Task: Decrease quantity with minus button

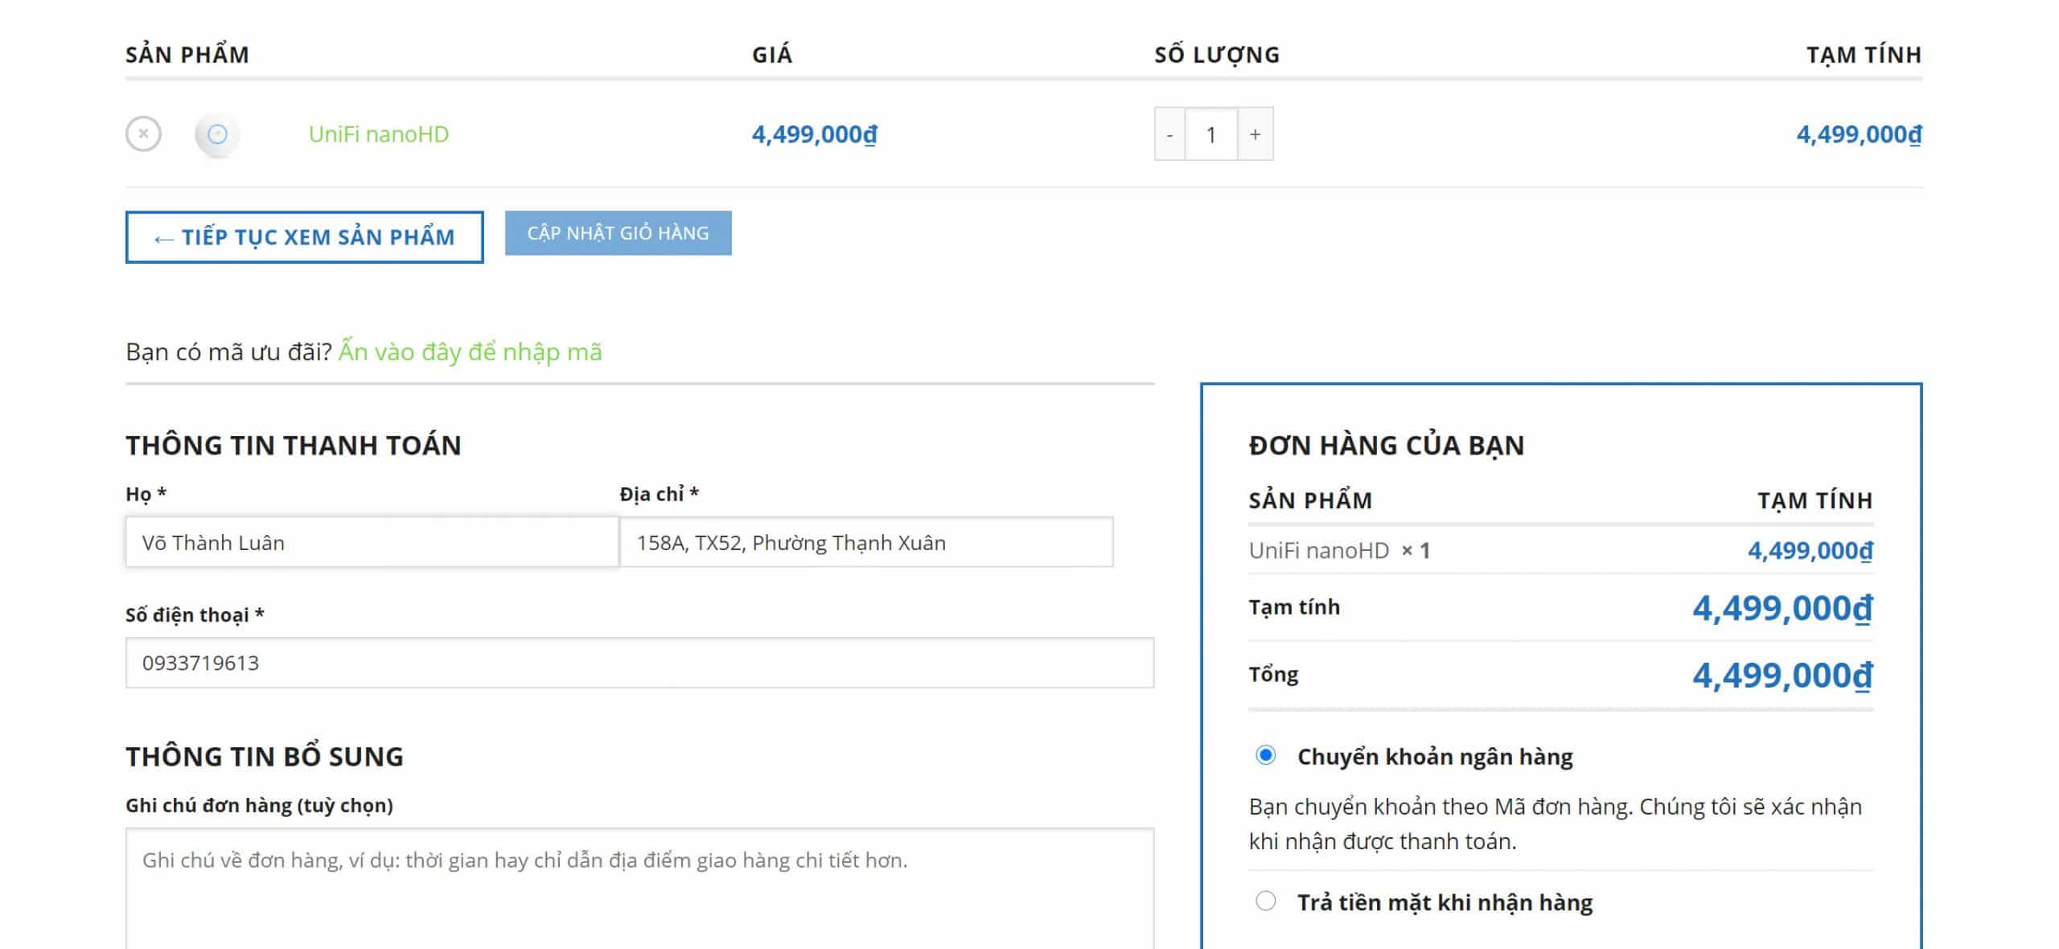Action: 1169,134
